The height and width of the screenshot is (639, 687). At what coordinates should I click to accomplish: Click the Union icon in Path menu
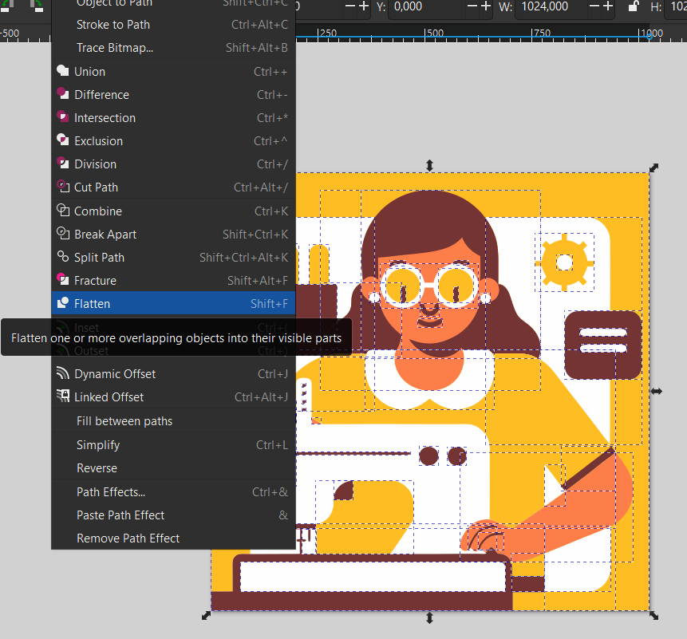(63, 71)
